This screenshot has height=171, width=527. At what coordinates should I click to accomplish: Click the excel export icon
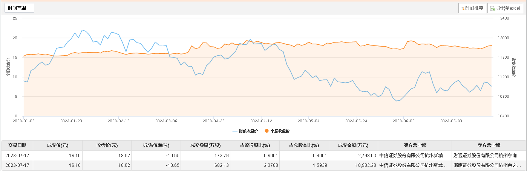click(x=492, y=8)
